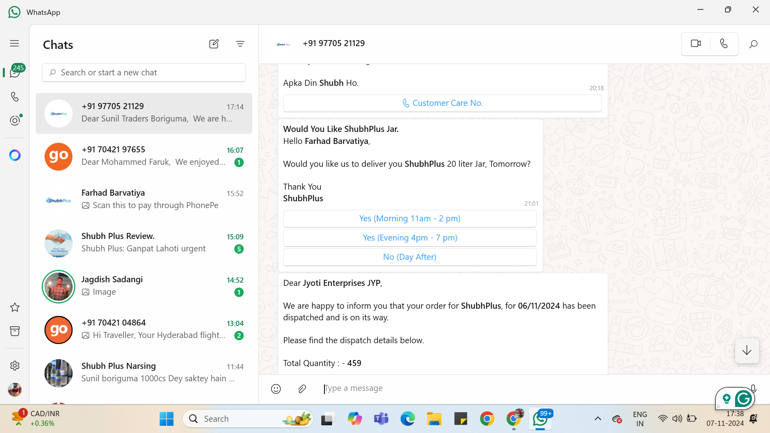View Jagdish Sadangi's status ring avatar
This screenshot has height=433, width=770.
click(x=59, y=287)
